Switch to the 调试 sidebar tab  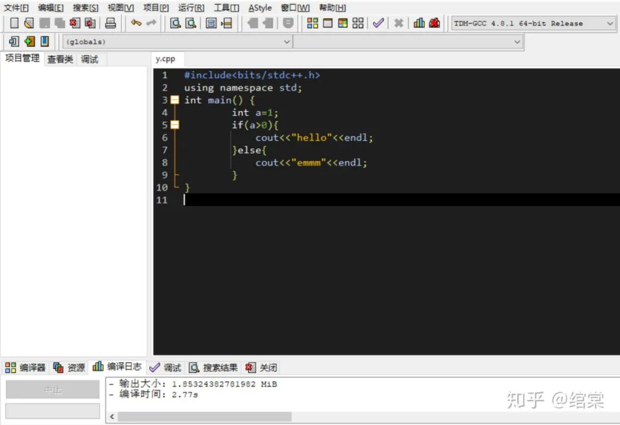tap(90, 59)
